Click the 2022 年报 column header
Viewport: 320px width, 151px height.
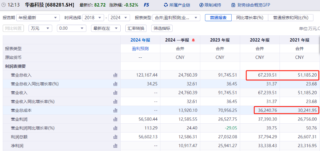[260, 40]
